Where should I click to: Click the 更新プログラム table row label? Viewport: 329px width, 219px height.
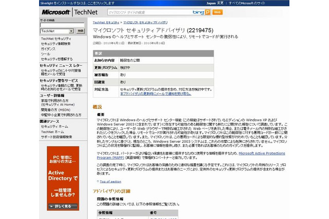point(106,67)
